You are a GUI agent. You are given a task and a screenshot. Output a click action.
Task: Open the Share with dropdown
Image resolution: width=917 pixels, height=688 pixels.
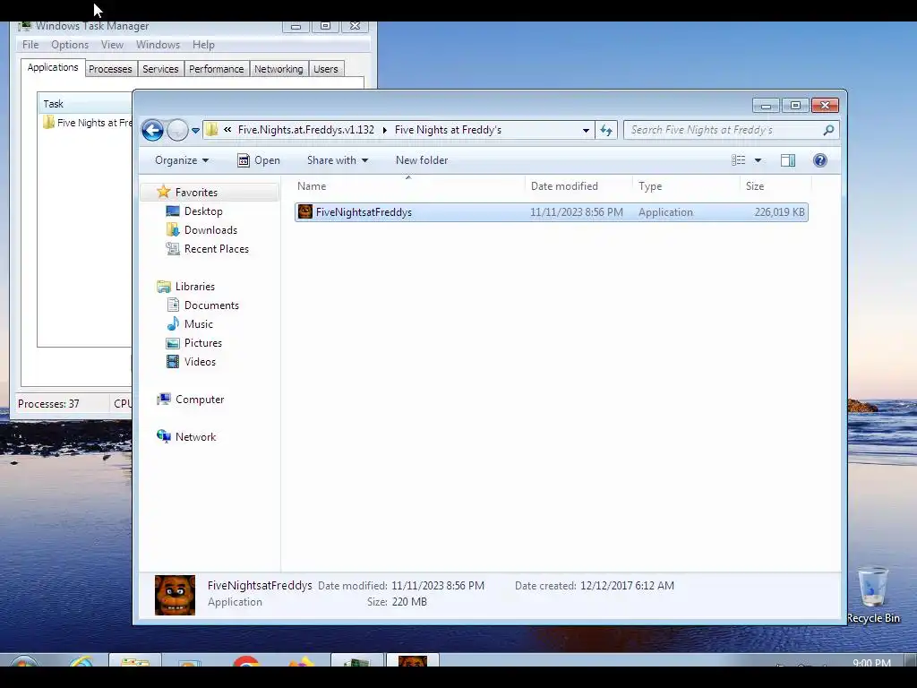click(338, 160)
